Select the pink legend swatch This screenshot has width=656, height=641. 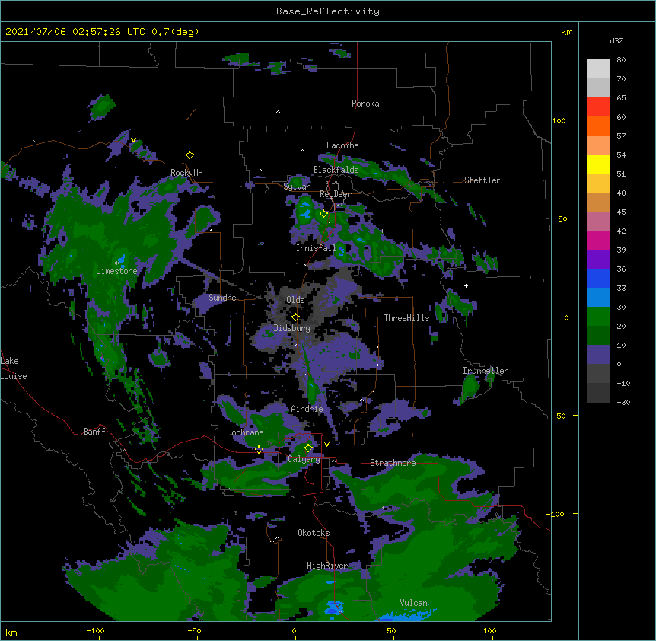click(598, 222)
